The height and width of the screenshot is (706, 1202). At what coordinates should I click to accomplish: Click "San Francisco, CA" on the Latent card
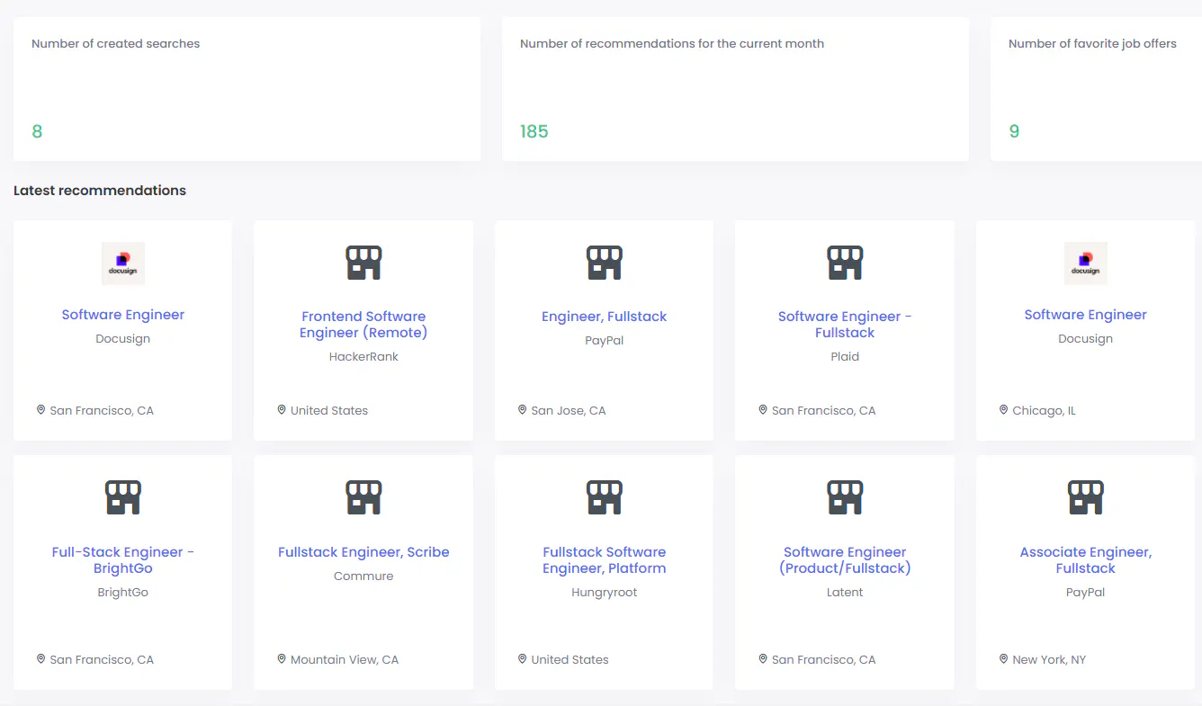coord(824,660)
